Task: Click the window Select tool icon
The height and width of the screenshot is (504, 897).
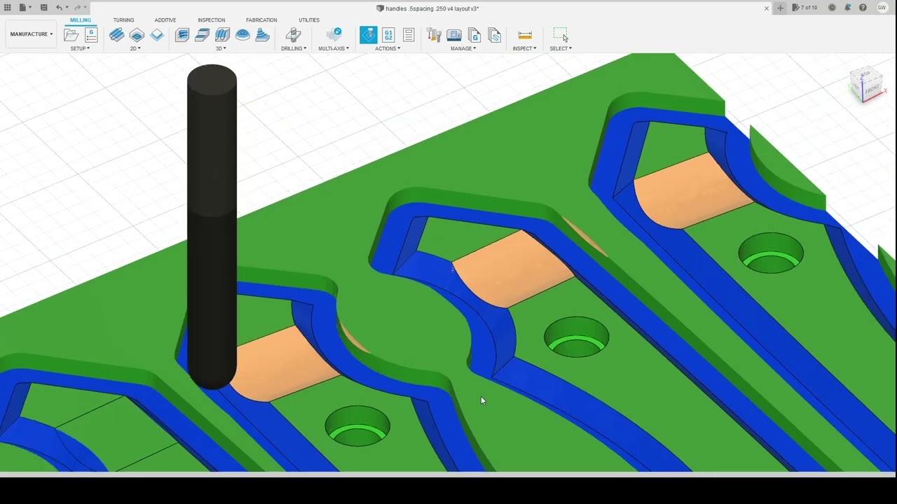Action: [x=561, y=35]
